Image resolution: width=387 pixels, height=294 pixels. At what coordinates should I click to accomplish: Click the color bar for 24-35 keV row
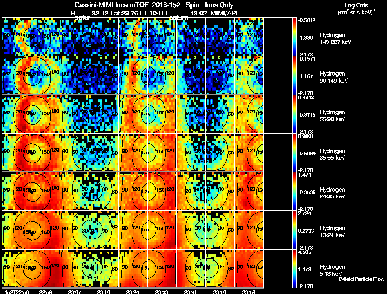click(294, 191)
